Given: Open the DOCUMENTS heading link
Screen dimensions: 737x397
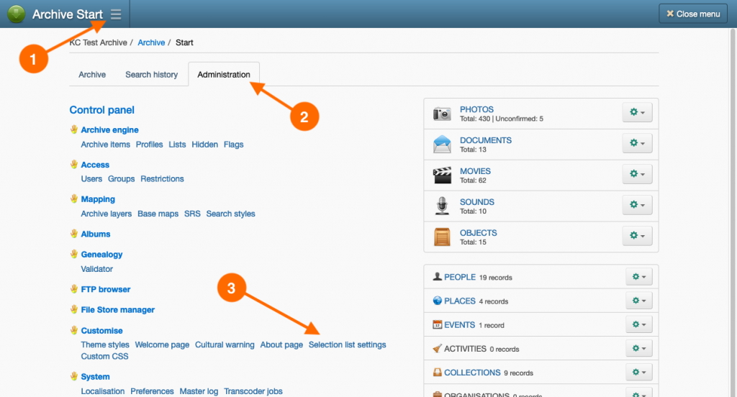Looking at the screenshot, I should click(x=486, y=140).
